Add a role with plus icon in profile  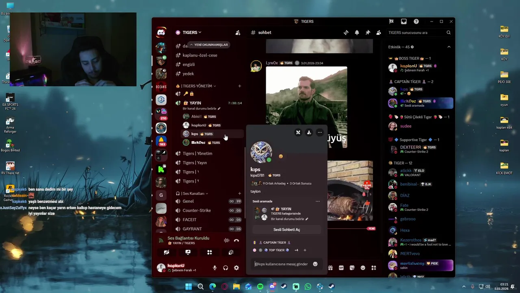[x=305, y=250]
